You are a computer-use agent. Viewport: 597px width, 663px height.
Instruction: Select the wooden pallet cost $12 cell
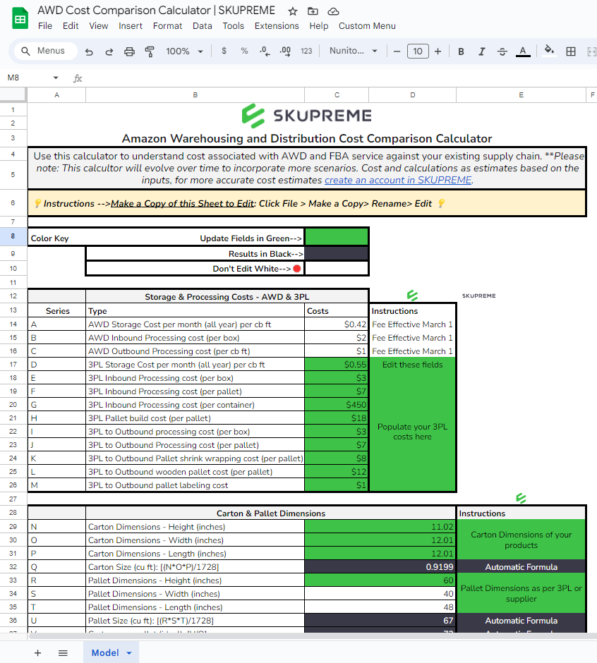pos(337,472)
